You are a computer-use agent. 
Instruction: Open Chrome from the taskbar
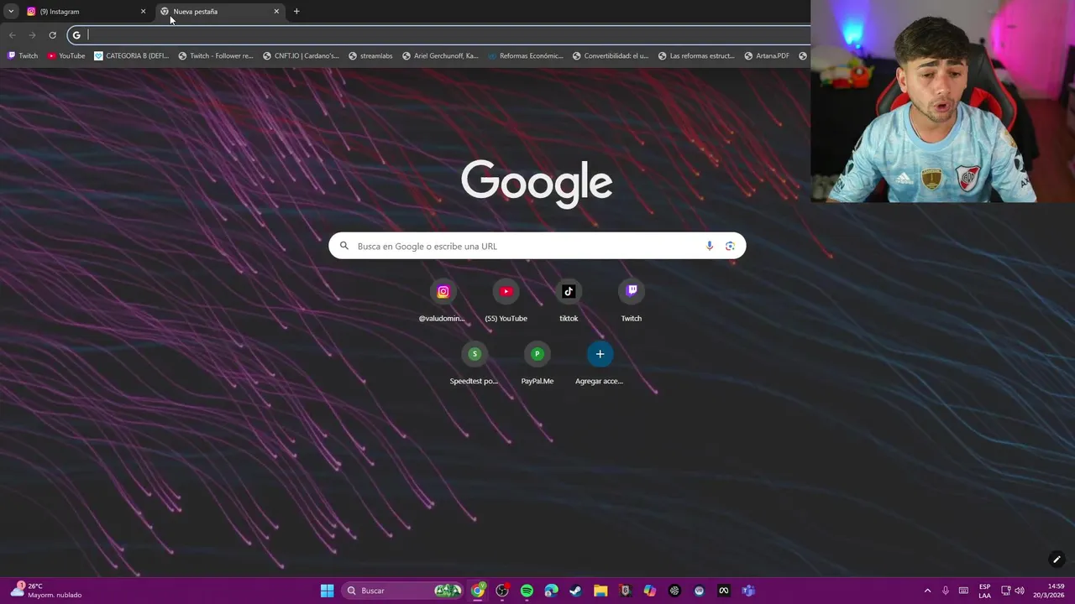(478, 591)
